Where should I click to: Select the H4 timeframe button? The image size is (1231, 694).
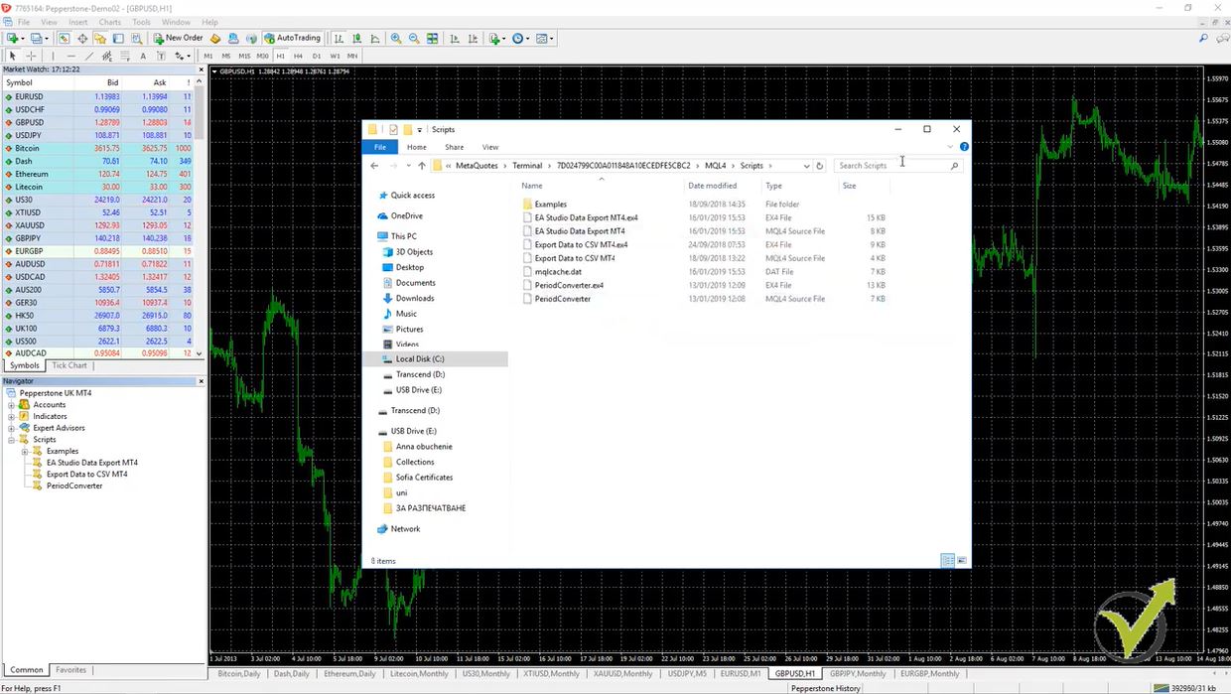[301, 56]
